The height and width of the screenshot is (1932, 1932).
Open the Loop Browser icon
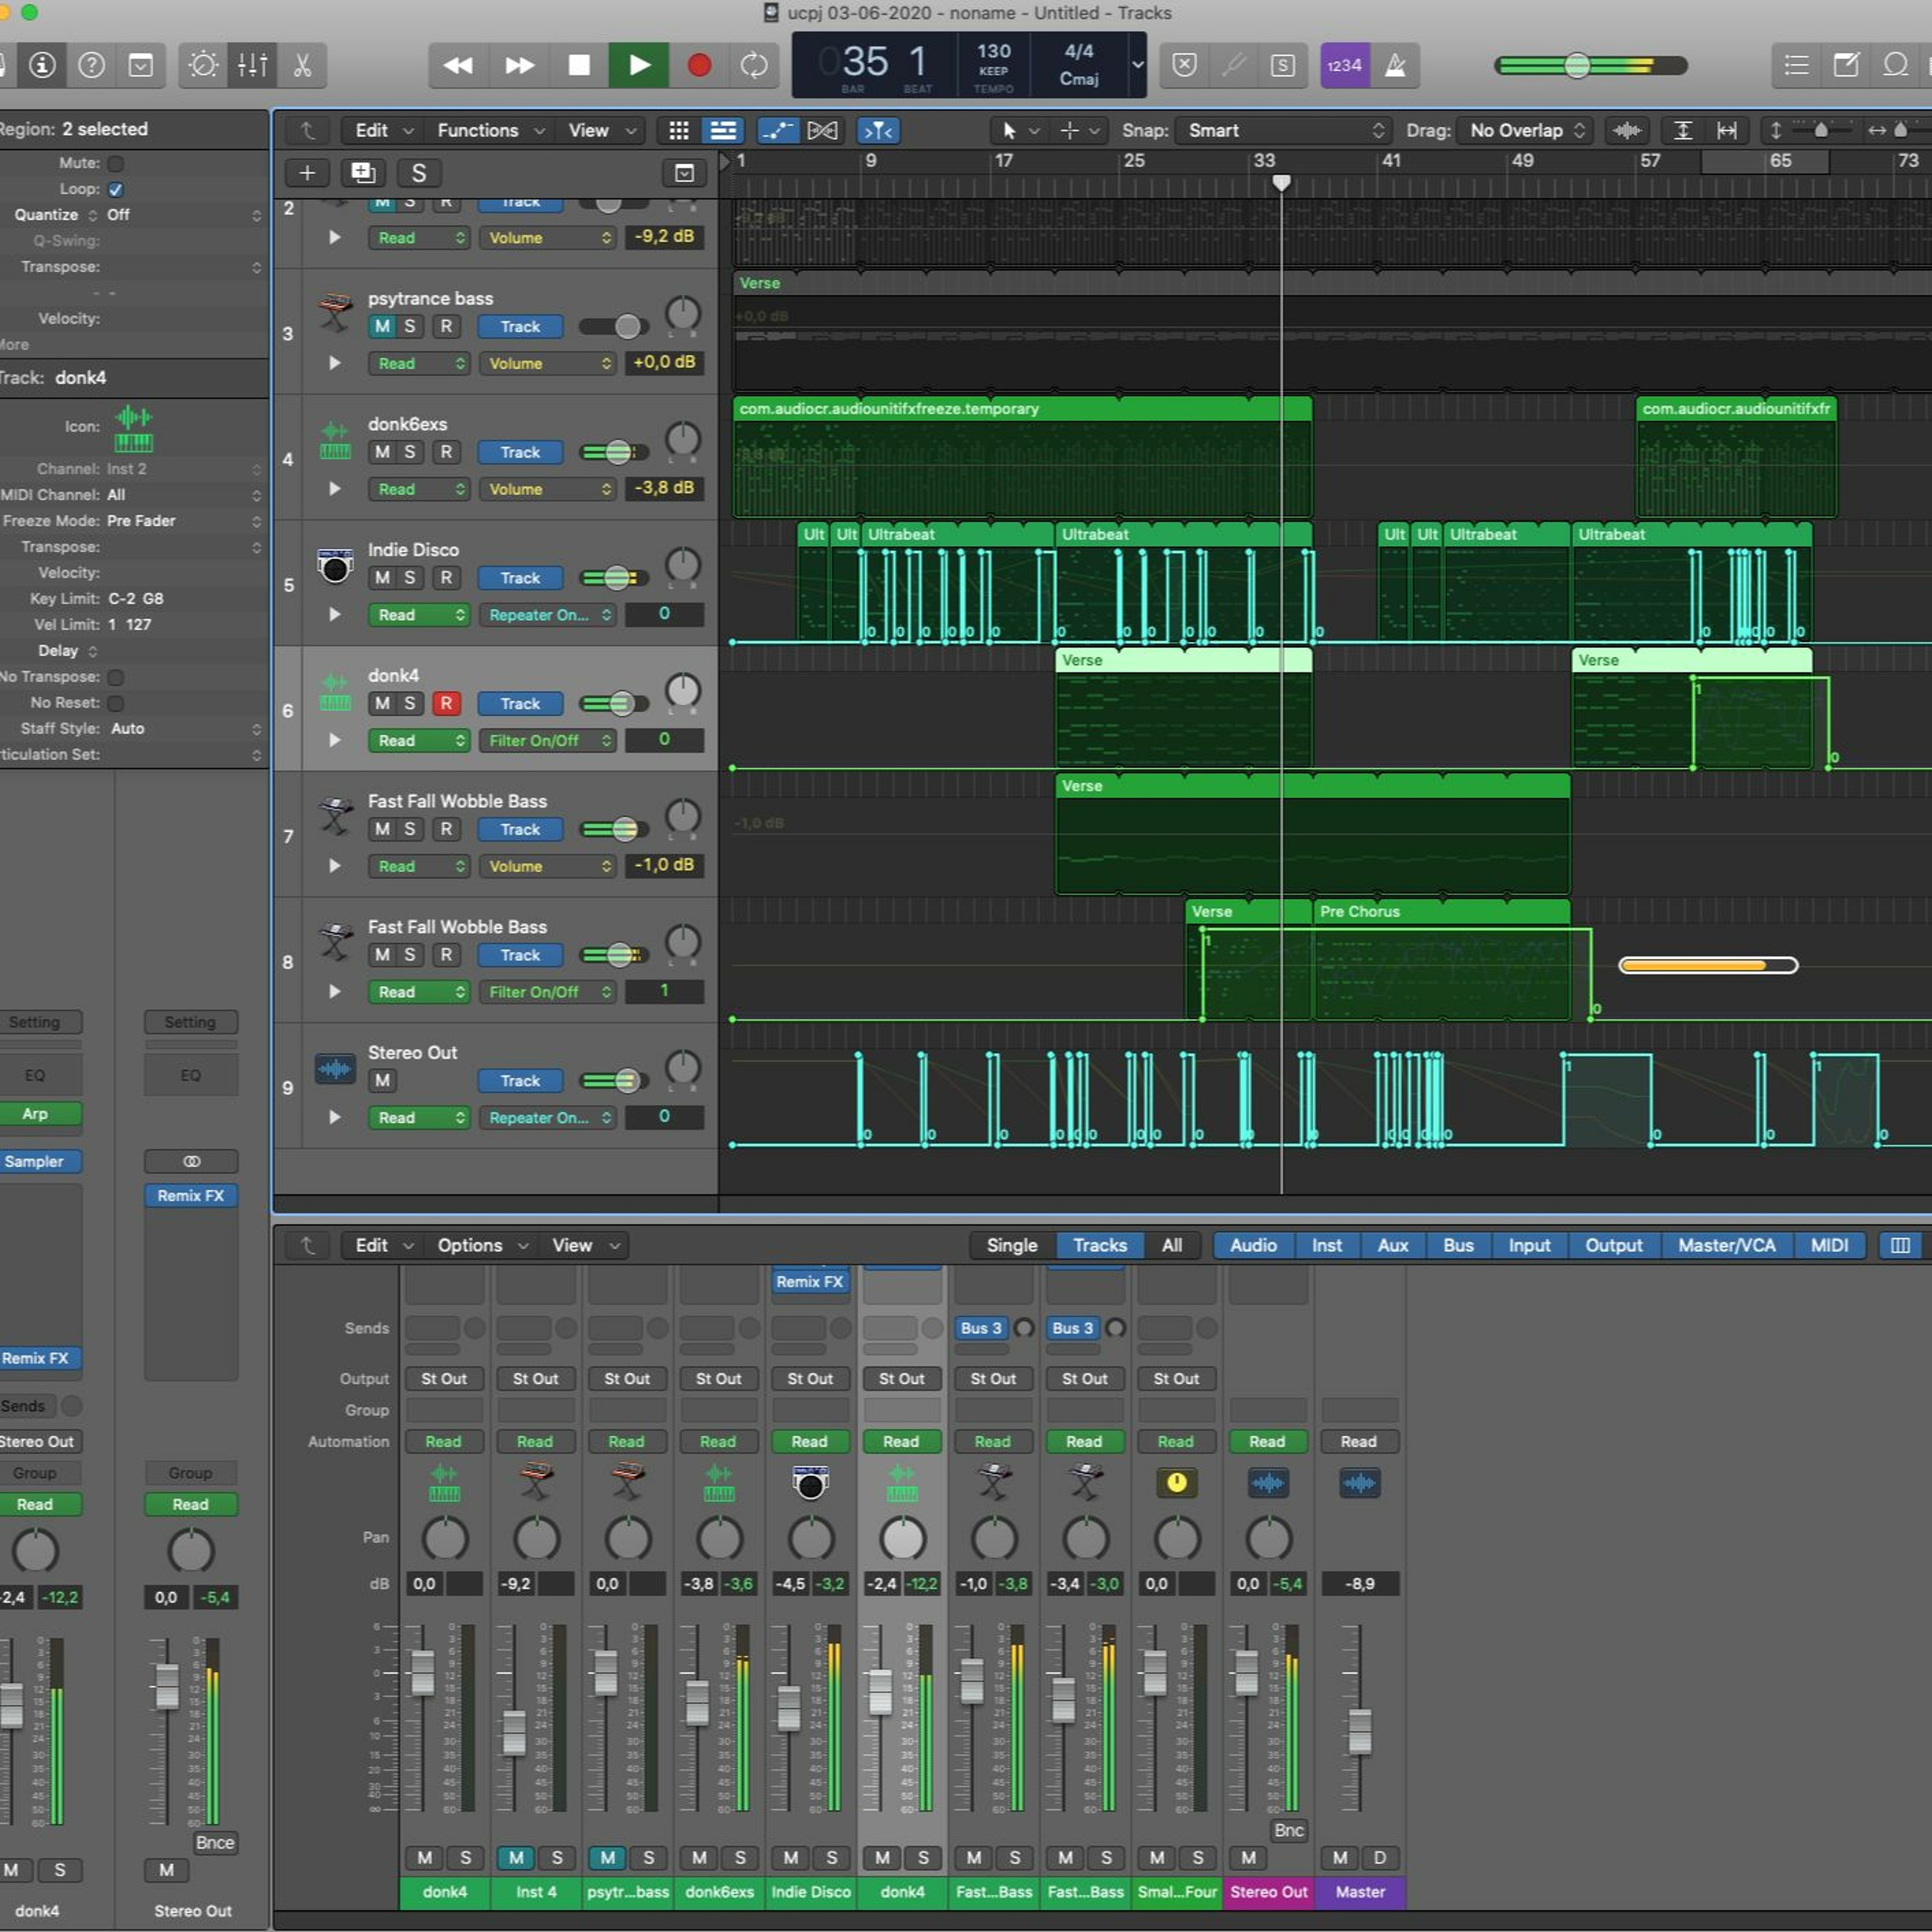coord(1895,65)
